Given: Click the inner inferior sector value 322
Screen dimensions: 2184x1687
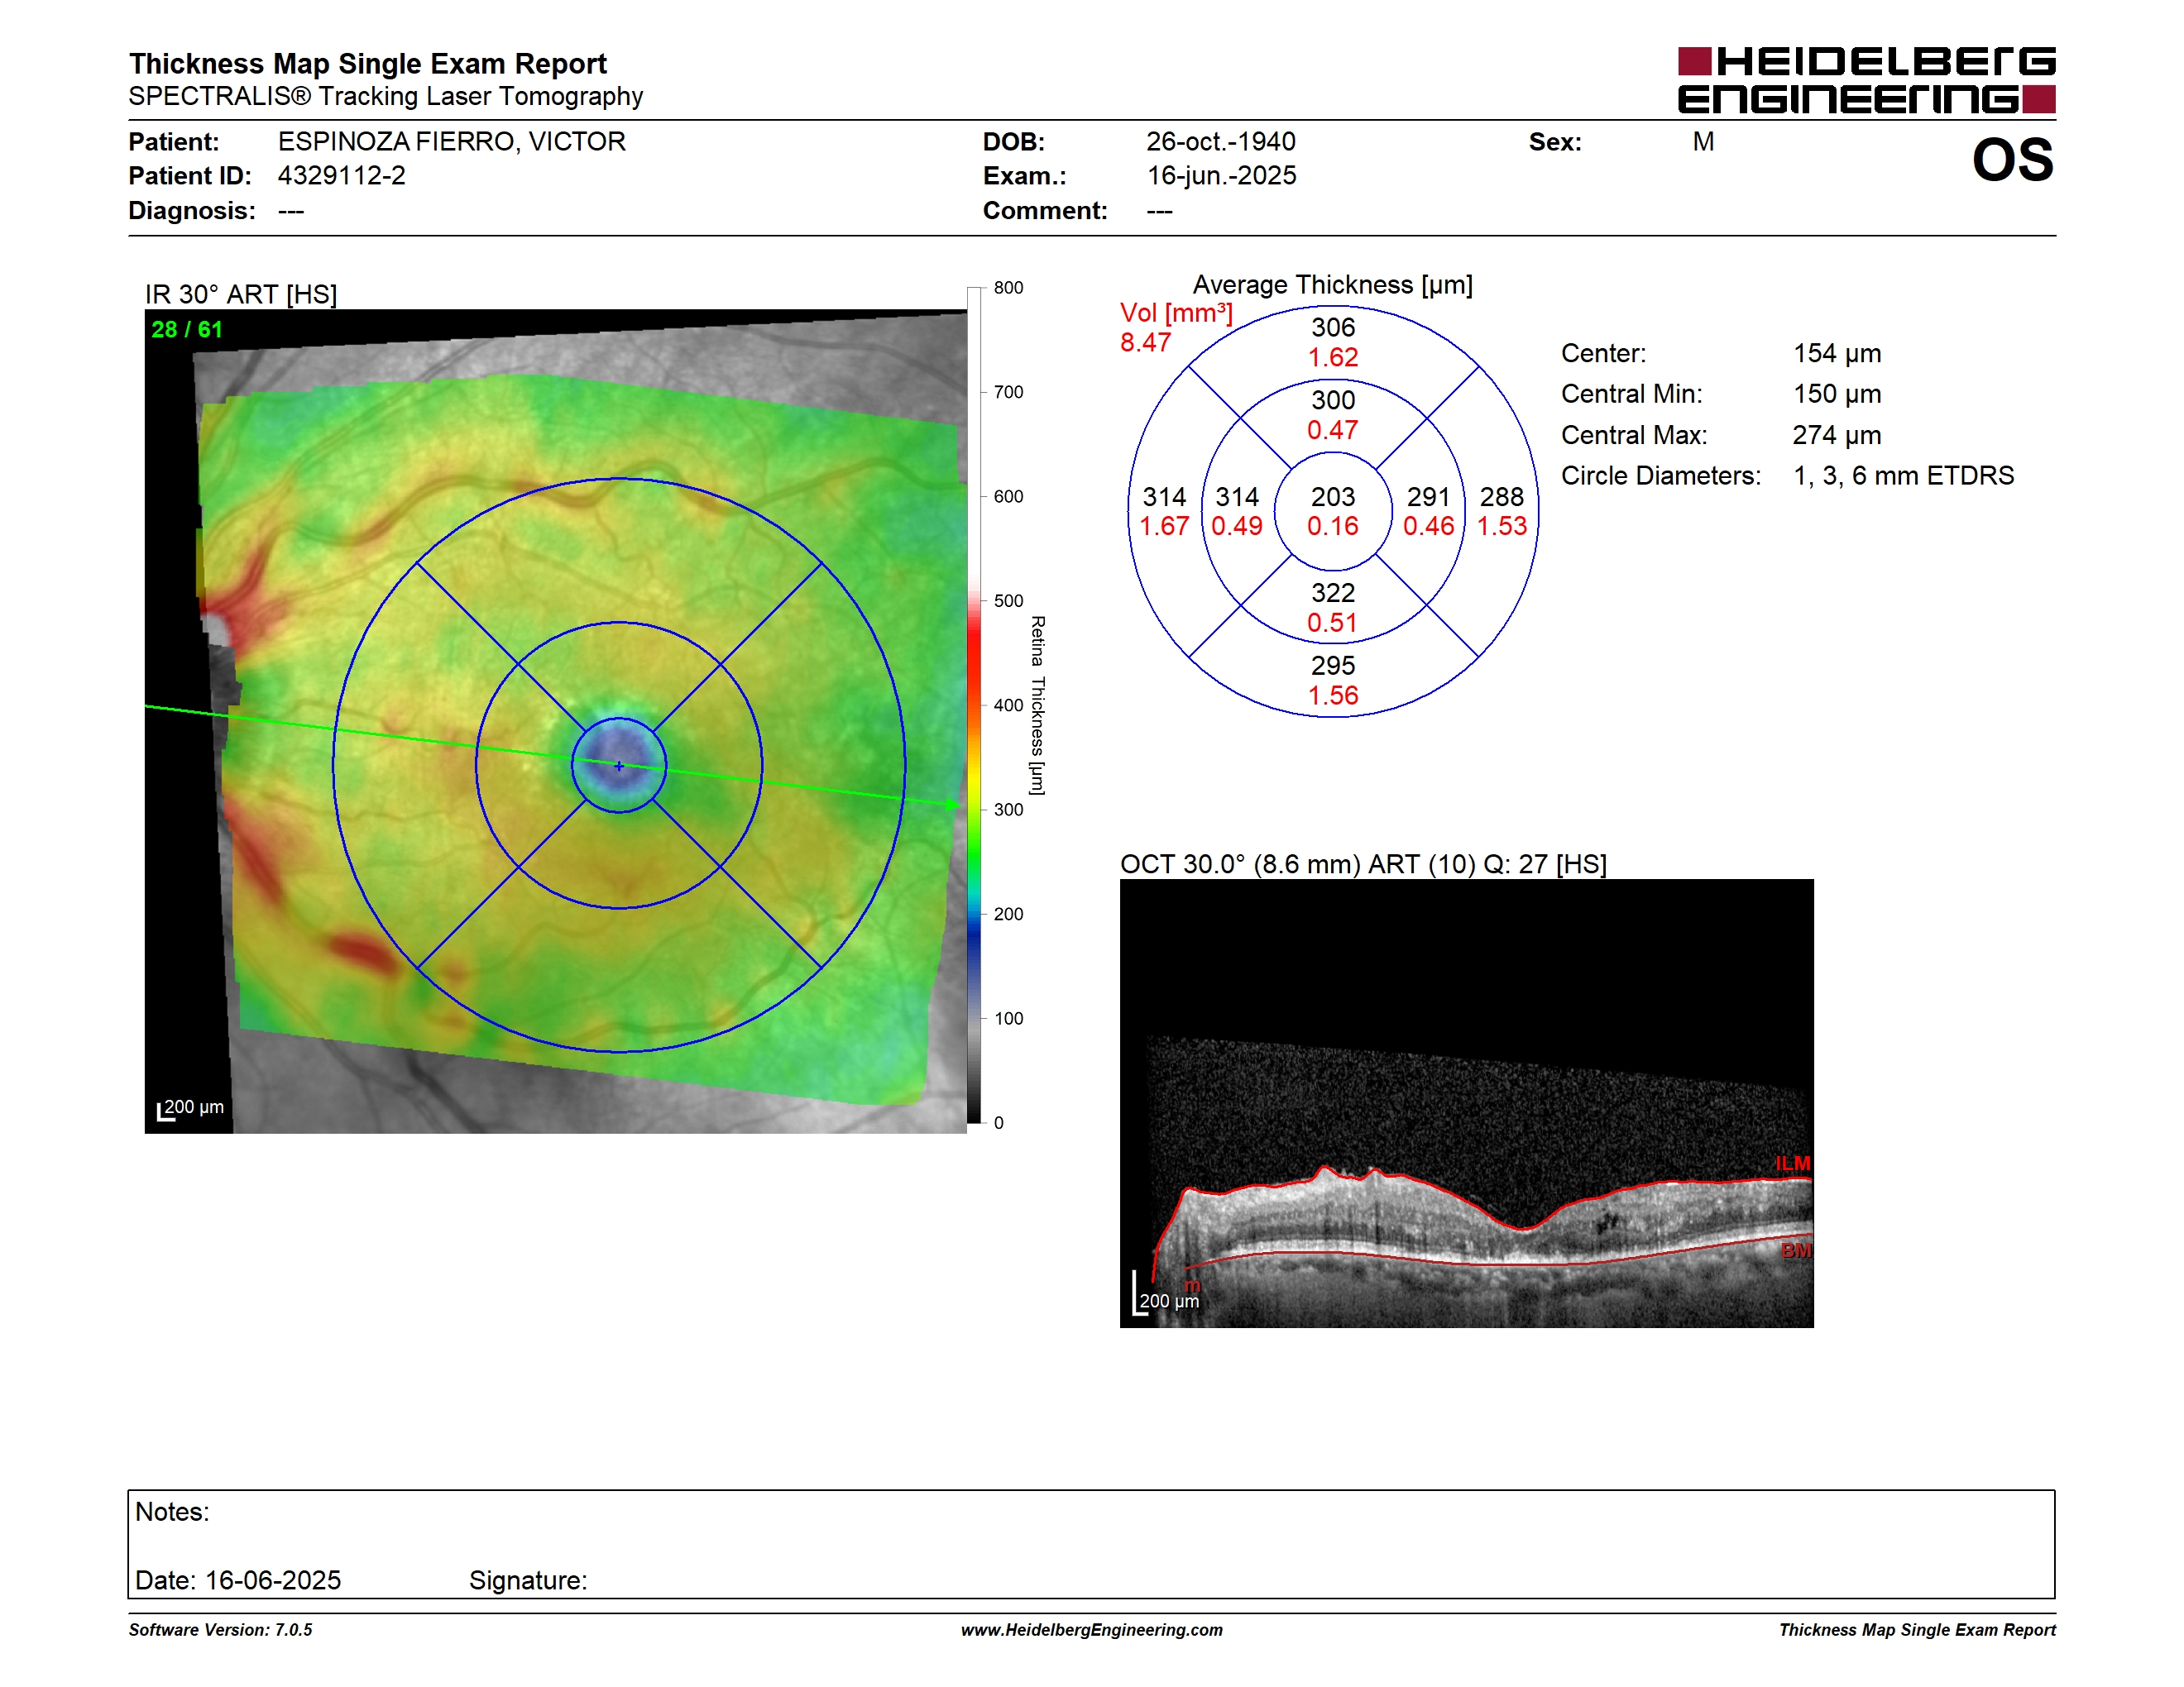Looking at the screenshot, I should click(x=1332, y=593).
